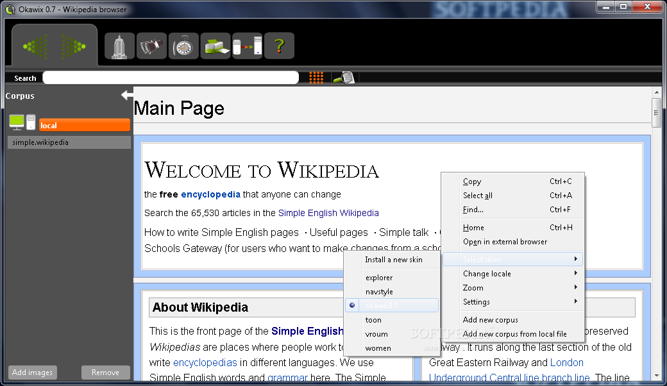Choose Copy from the context menu
The image size is (667, 386).
point(512,181)
